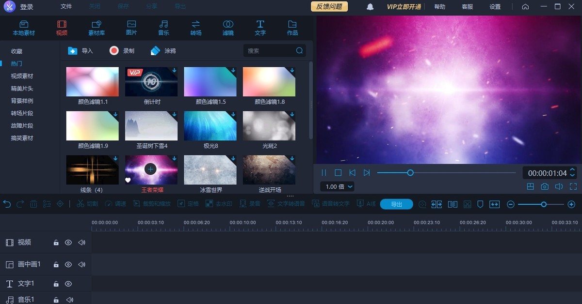
Task: Mute the 音乐1 track speaker icon
Action: (69, 299)
